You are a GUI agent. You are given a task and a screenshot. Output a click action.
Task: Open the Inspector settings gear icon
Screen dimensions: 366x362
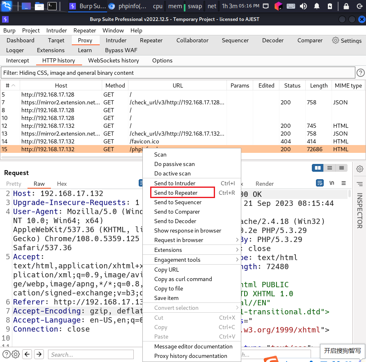pos(359,169)
